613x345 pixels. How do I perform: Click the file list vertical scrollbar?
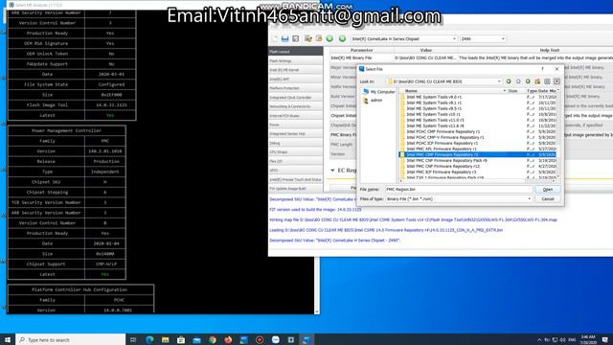(x=557, y=133)
